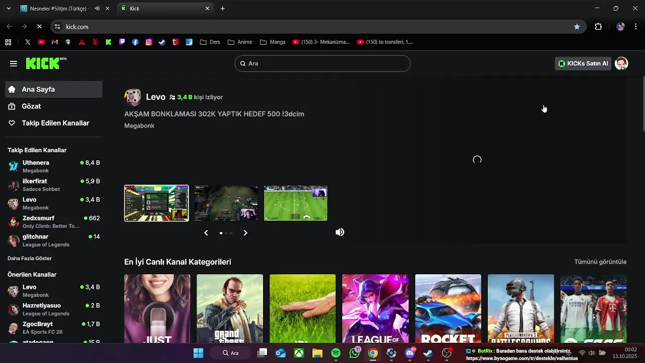This screenshot has height=363, width=645.
Task: Open the tab search dropdown
Action: [9, 9]
